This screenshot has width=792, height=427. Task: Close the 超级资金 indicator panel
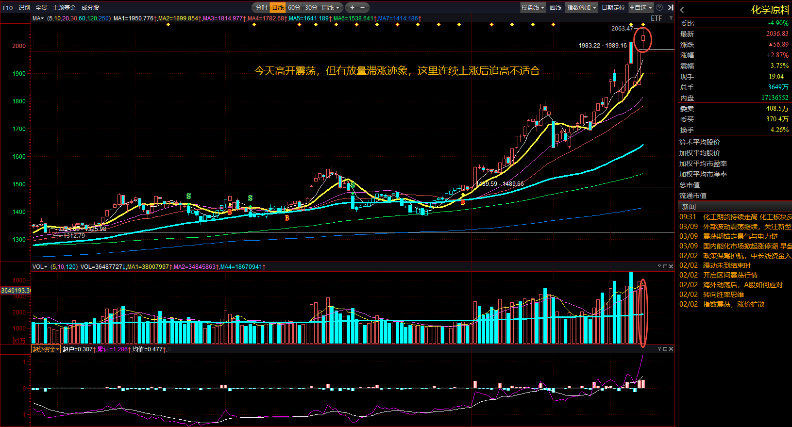[671, 349]
